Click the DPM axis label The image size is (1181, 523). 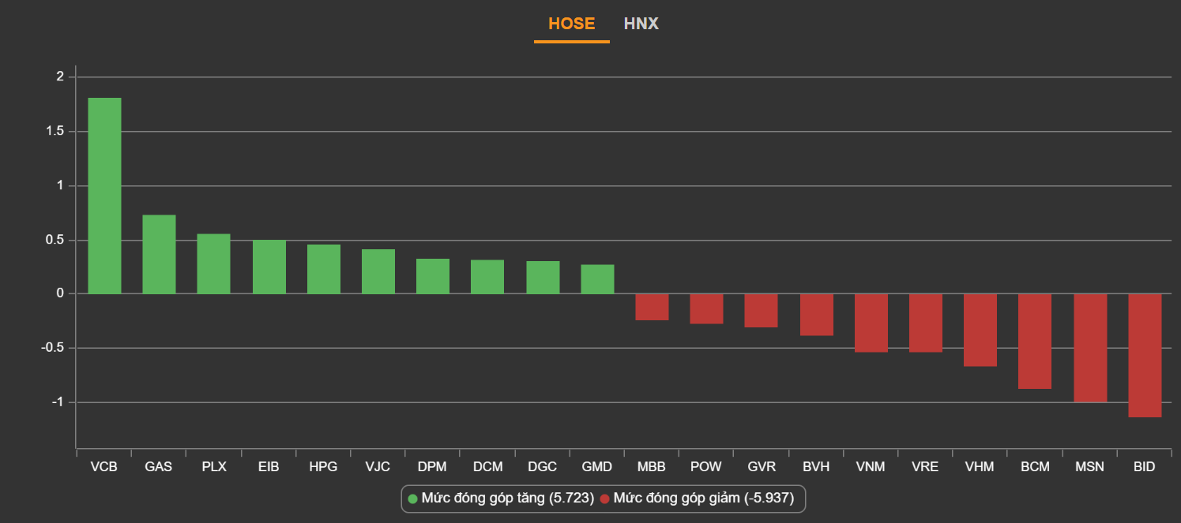point(432,466)
